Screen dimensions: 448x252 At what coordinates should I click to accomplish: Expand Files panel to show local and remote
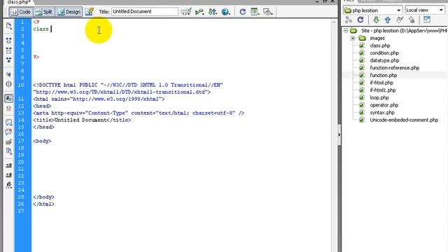[x=427, y=20]
